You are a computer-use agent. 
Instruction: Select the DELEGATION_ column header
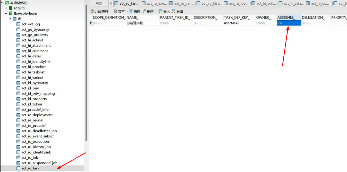point(316,17)
